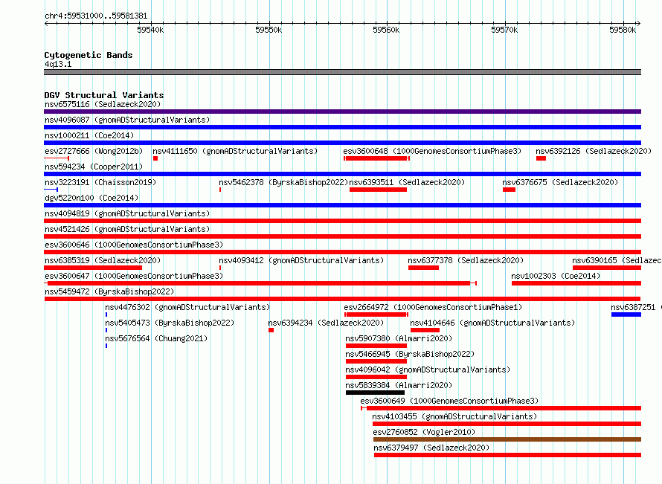This screenshot has width=662, height=484.
Task: Select the nsv4521426 gnomAD variant label
Action: (x=127, y=229)
